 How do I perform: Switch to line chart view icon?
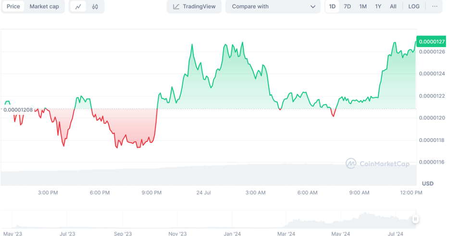78,7
